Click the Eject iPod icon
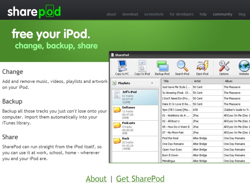Screen dimensions: 250x187 tap(202, 66)
